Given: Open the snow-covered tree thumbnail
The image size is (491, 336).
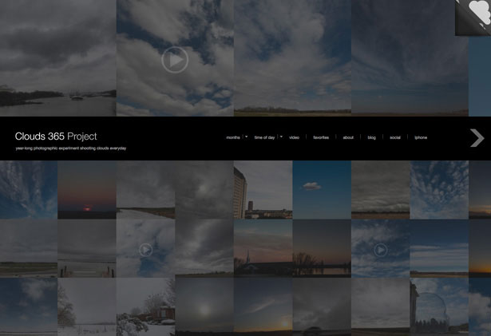Looking at the screenshot, I should (x=87, y=307).
